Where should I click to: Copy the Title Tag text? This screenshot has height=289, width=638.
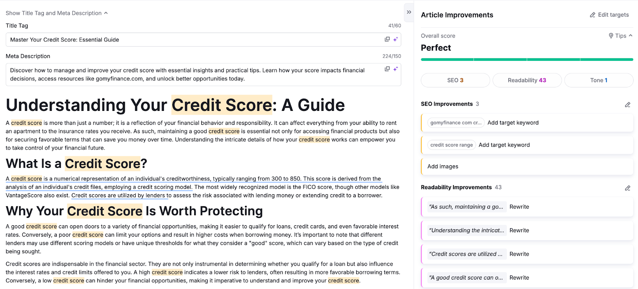(387, 39)
